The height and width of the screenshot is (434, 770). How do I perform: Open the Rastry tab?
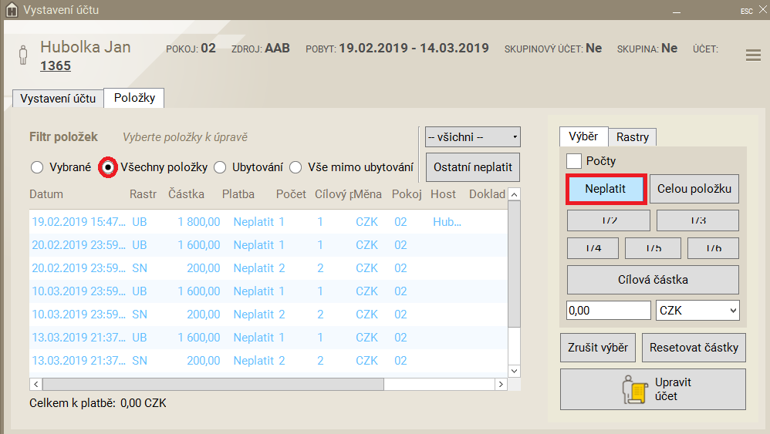(x=632, y=137)
